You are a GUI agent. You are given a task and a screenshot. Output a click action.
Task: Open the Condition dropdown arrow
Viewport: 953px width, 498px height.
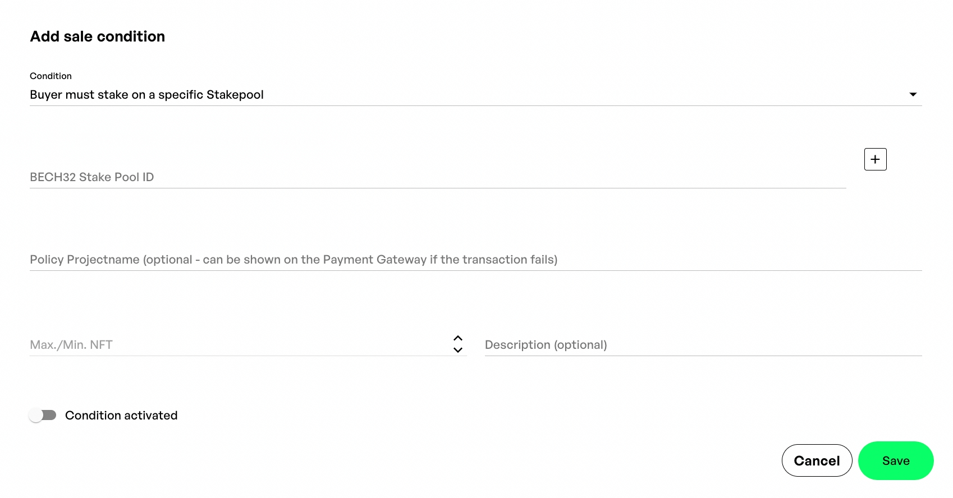point(913,94)
